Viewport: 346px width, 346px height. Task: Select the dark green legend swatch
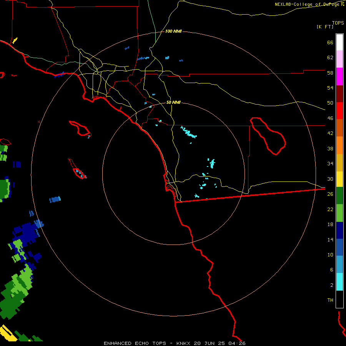339,196
